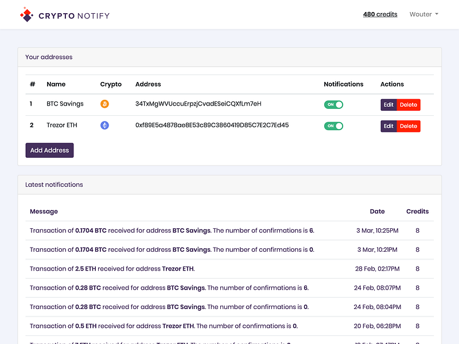Click the date 3 Mar, 10:25PM
The height and width of the screenshot is (344, 459).
tap(378, 230)
